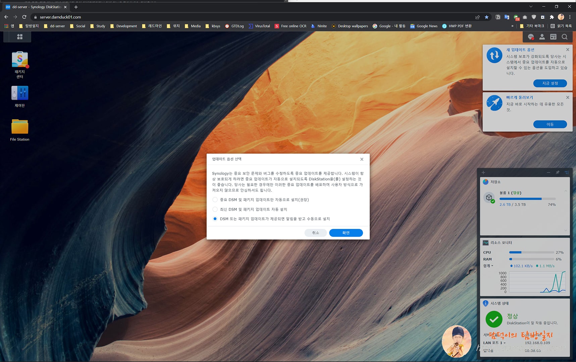Bookmark this page with the star

(x=487, y=17)
